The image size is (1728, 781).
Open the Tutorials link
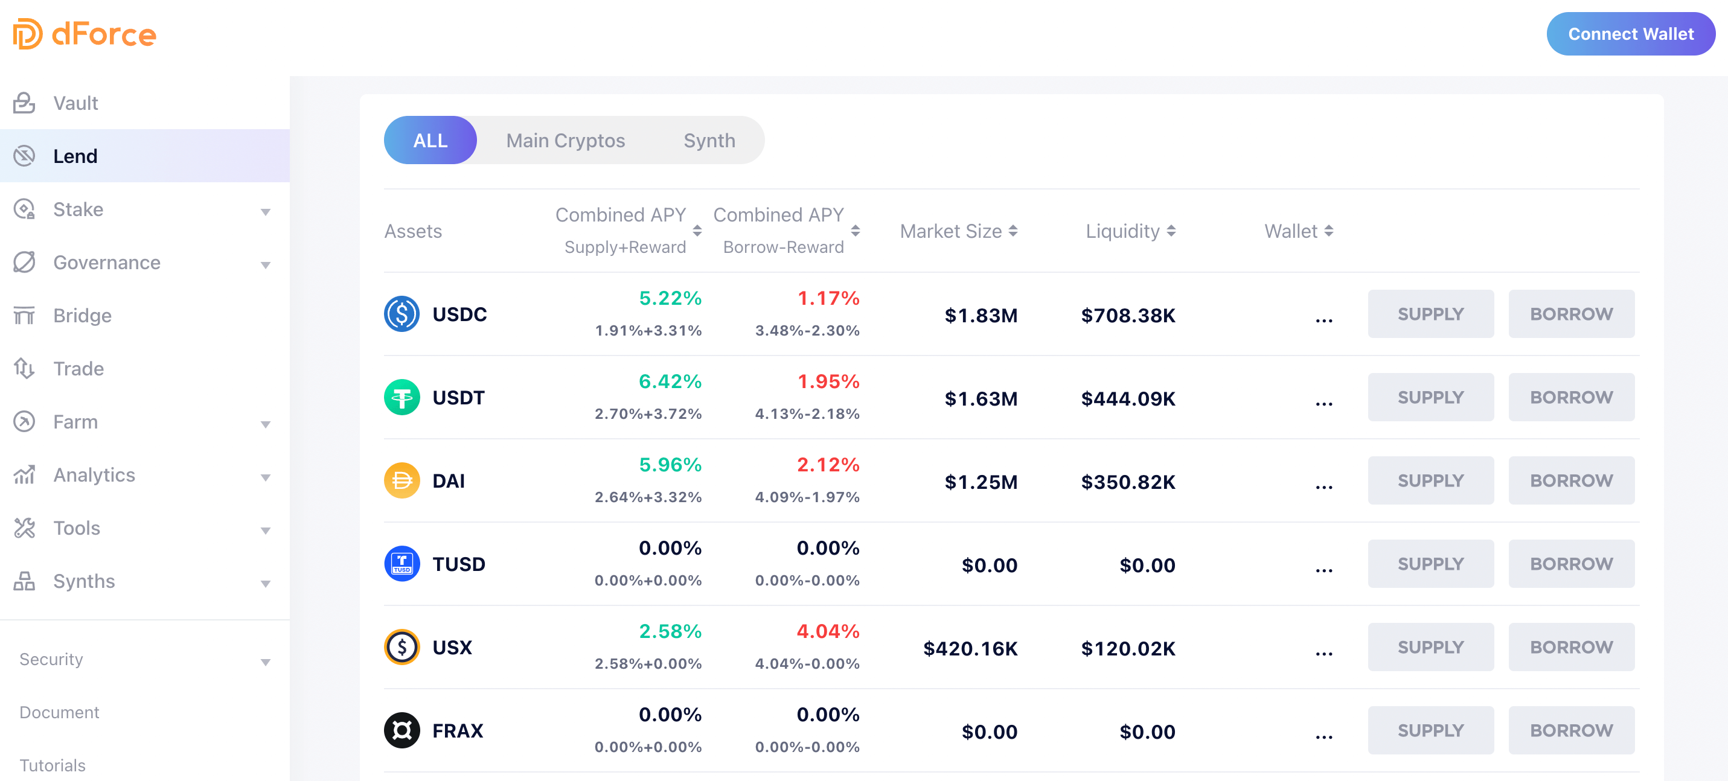pos(53,765)
